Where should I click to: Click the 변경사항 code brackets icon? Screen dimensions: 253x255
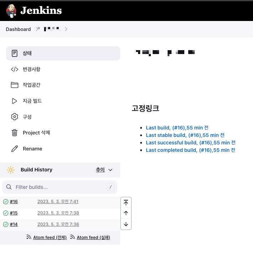pyautogui.click(x=15, y=69)
